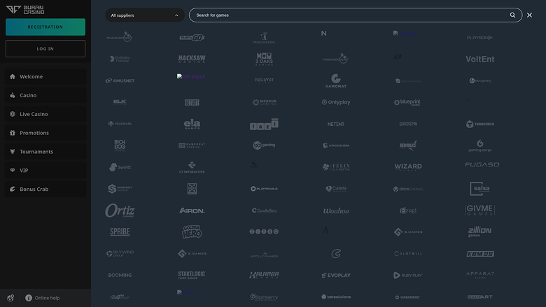The image size is (546, 307).
Task: Choose the Spribe provider logo
Action: coord(120,231)
